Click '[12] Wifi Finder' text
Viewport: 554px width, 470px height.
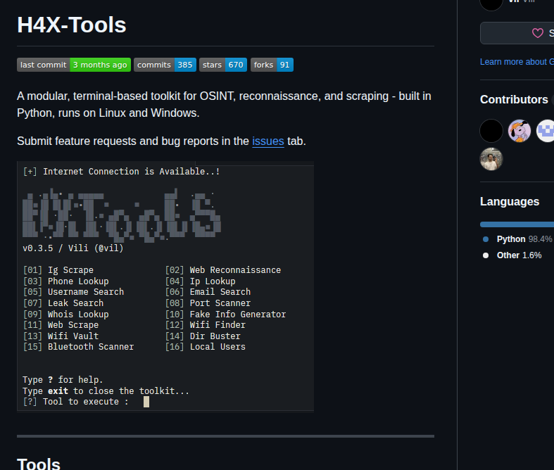206,325
